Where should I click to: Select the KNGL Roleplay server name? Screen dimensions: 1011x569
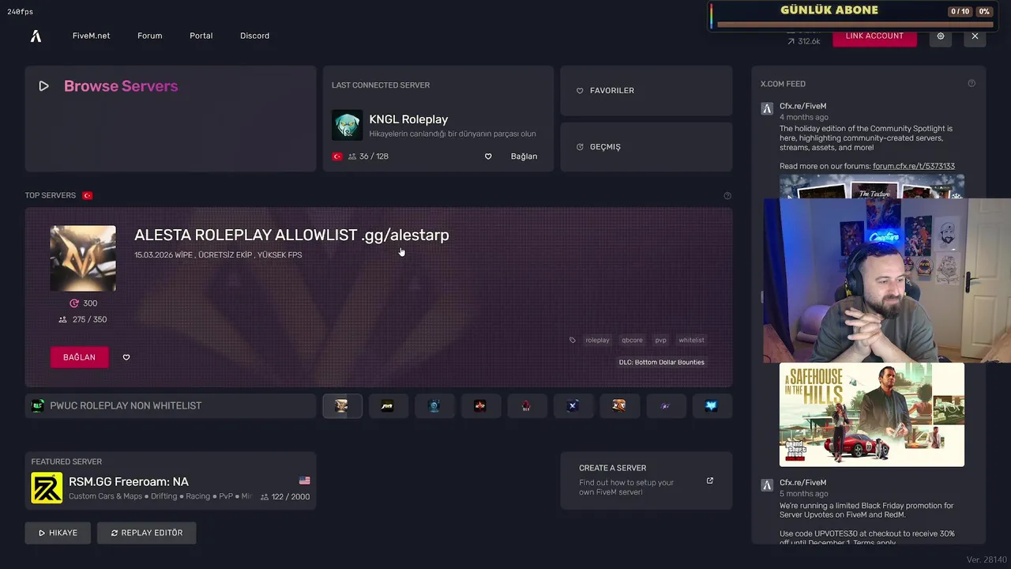[408, 119]
